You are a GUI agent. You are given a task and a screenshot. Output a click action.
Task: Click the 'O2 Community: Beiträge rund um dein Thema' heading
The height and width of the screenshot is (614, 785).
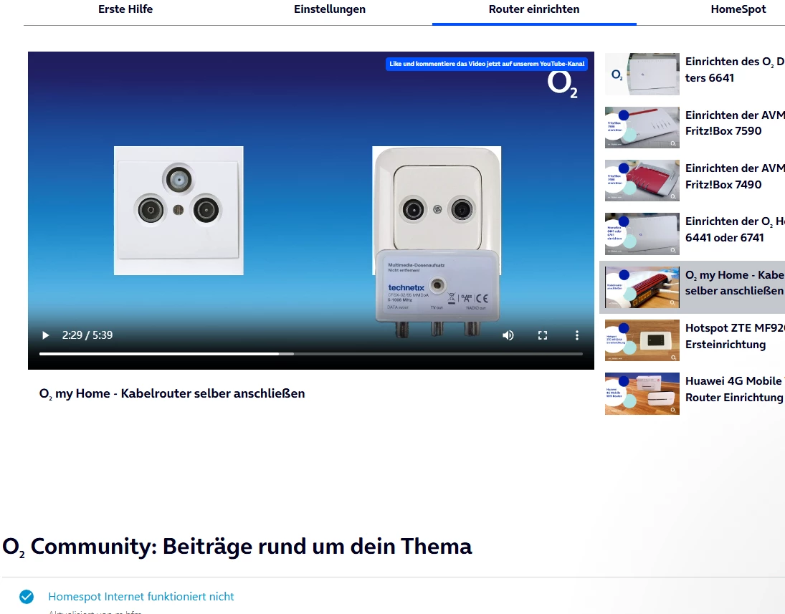click(x=237, y=547)
